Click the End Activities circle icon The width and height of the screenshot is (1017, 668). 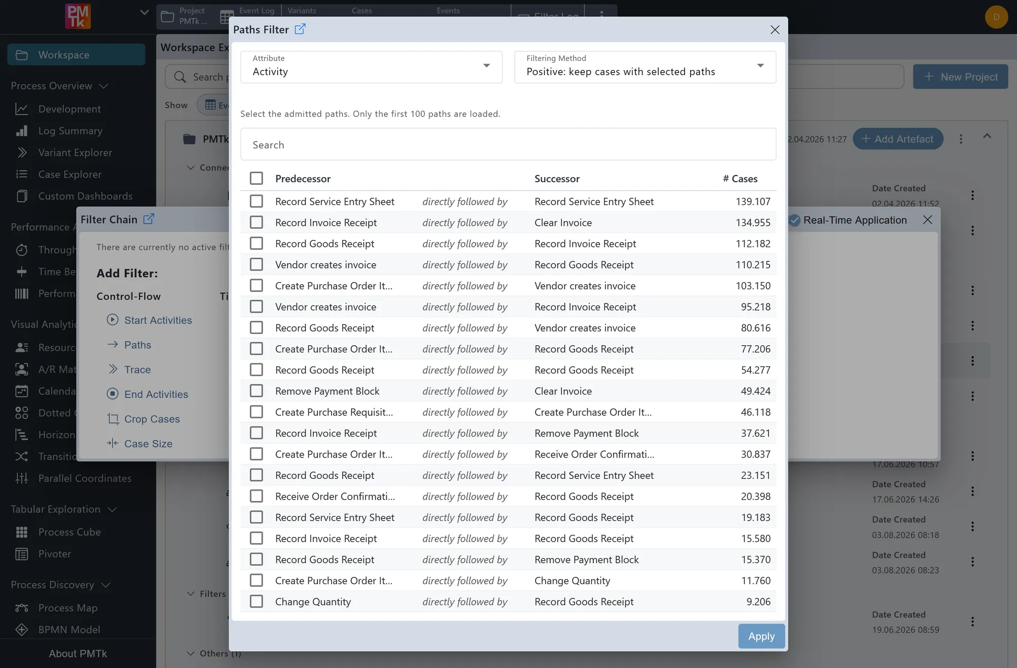coord(112,394)
